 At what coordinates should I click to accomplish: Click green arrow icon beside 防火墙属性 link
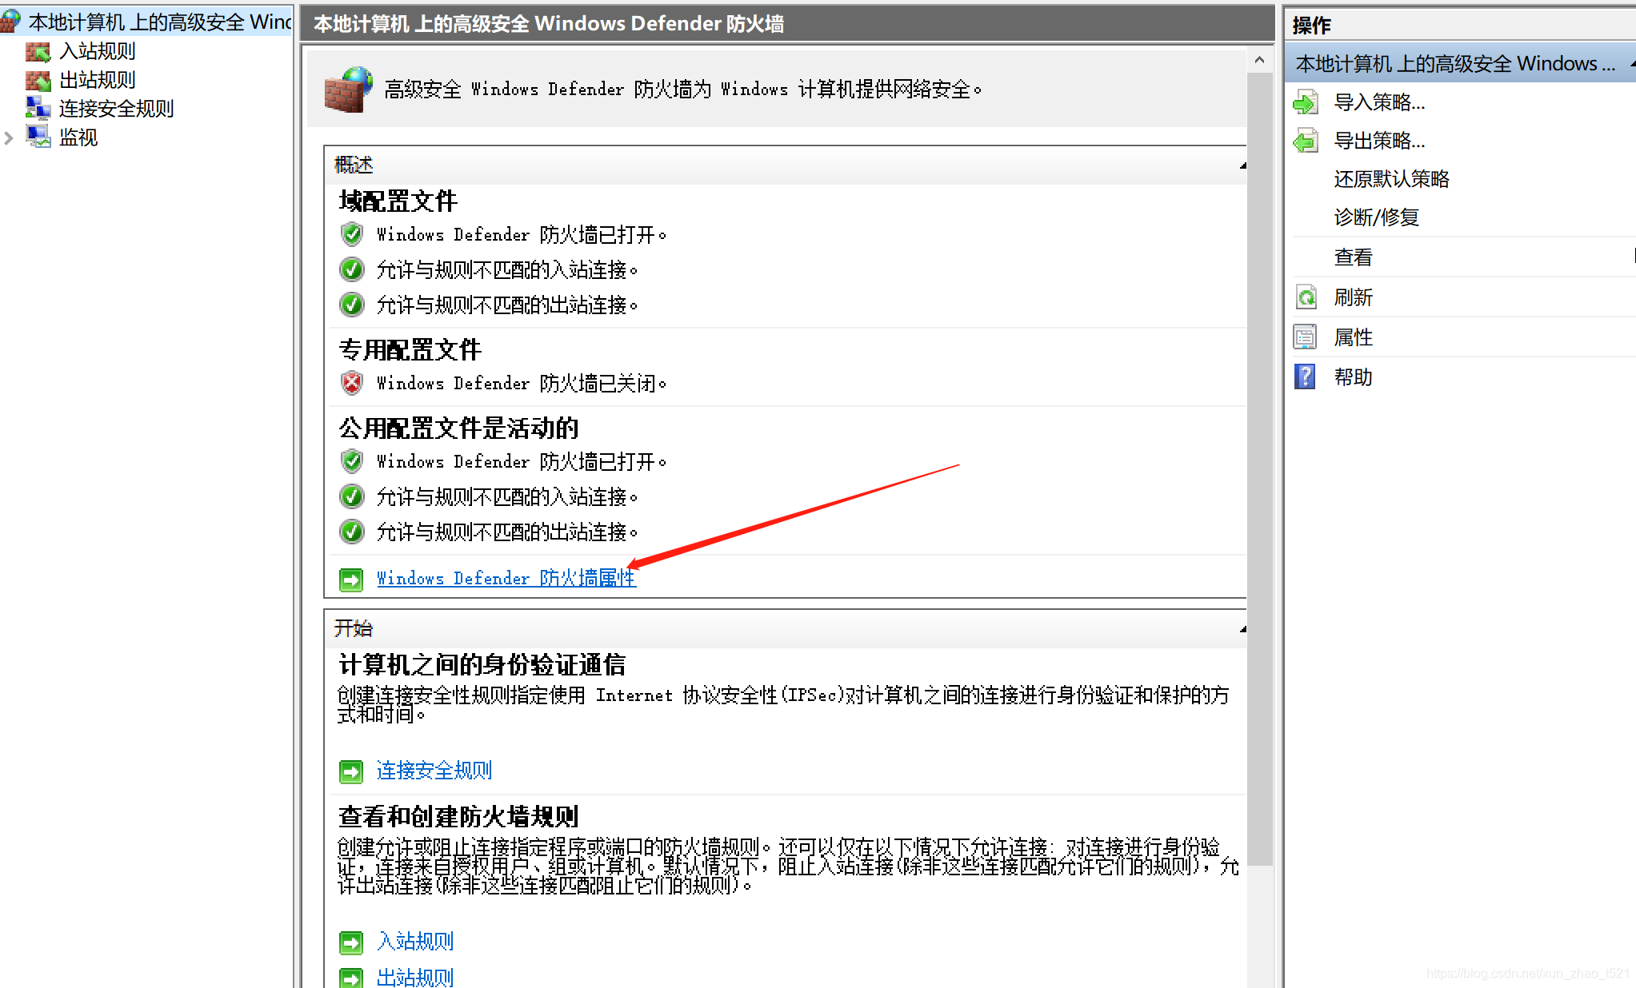coord(351,580)
